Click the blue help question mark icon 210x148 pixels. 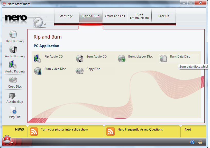click(192, 142)
